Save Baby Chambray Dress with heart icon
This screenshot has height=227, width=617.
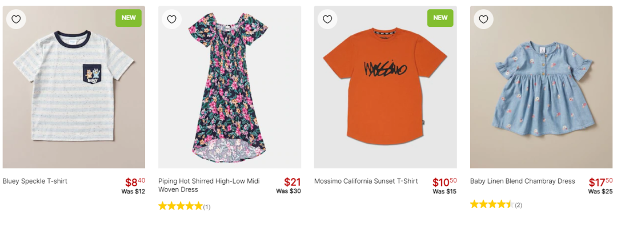point(483,19)
